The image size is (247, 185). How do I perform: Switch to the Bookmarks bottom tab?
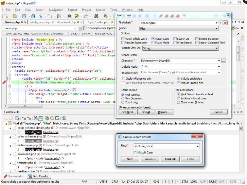13,176
